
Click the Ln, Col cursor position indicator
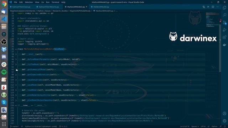tap(185, 127)
